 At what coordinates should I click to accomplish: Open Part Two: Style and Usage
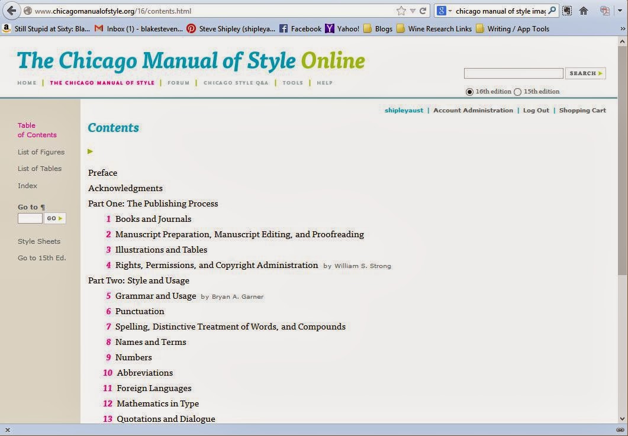tap(139, 280)
